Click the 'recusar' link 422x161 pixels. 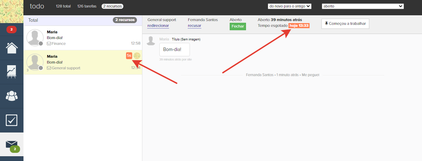194,26
